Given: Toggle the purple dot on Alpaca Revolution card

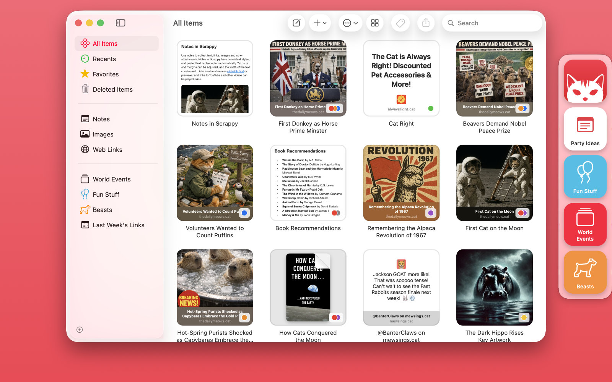Looking at the screenshot, I should 431,213.
